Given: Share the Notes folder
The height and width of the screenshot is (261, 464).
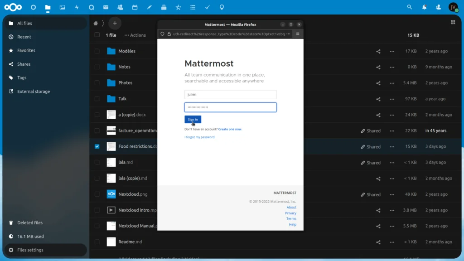Looking at the screenshot, I should click(378, 67).
